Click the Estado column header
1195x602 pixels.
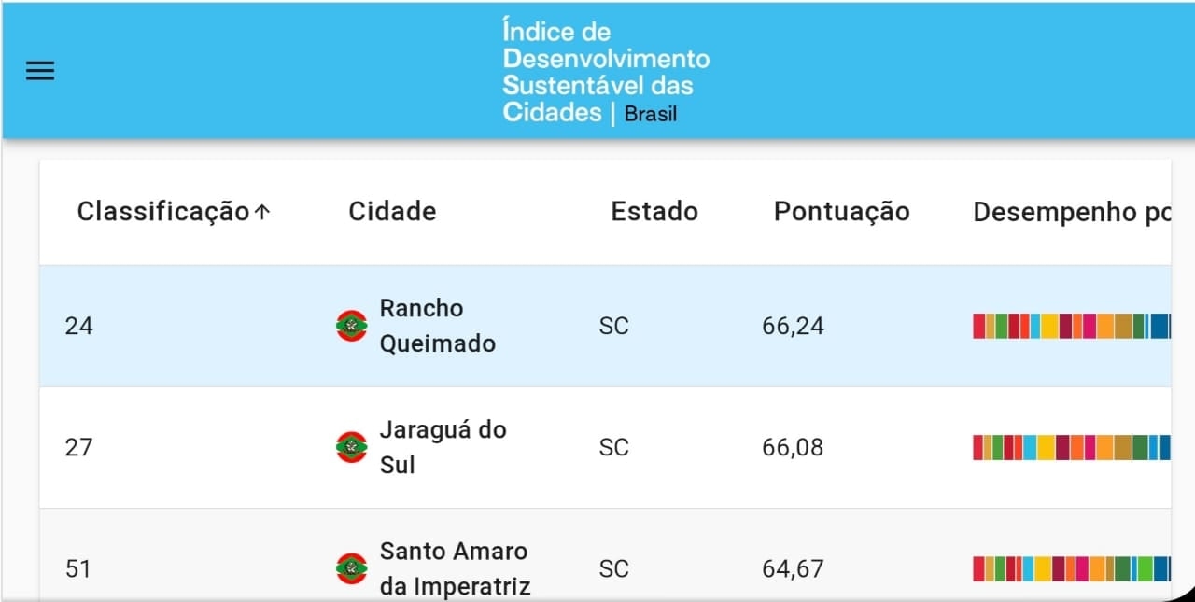click(x=654, y=212)
